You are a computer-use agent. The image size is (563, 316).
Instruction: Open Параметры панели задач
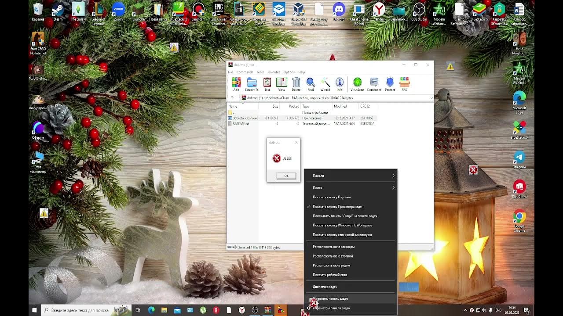(351, 308)
